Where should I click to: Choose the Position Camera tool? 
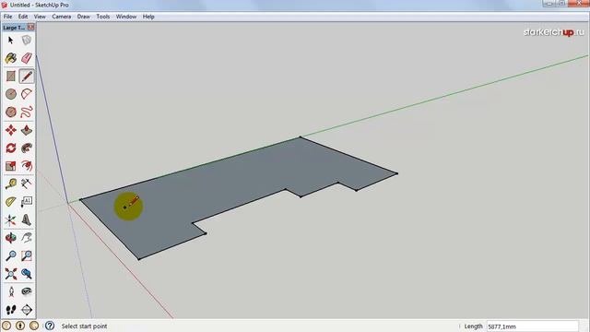(x=10, y=291)
